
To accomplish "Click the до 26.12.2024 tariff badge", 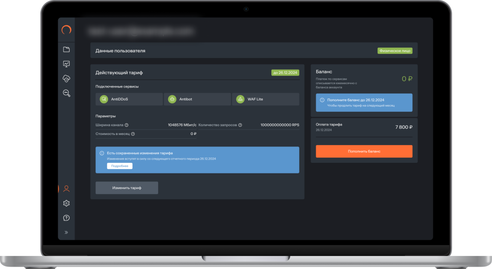I will 285,73.
